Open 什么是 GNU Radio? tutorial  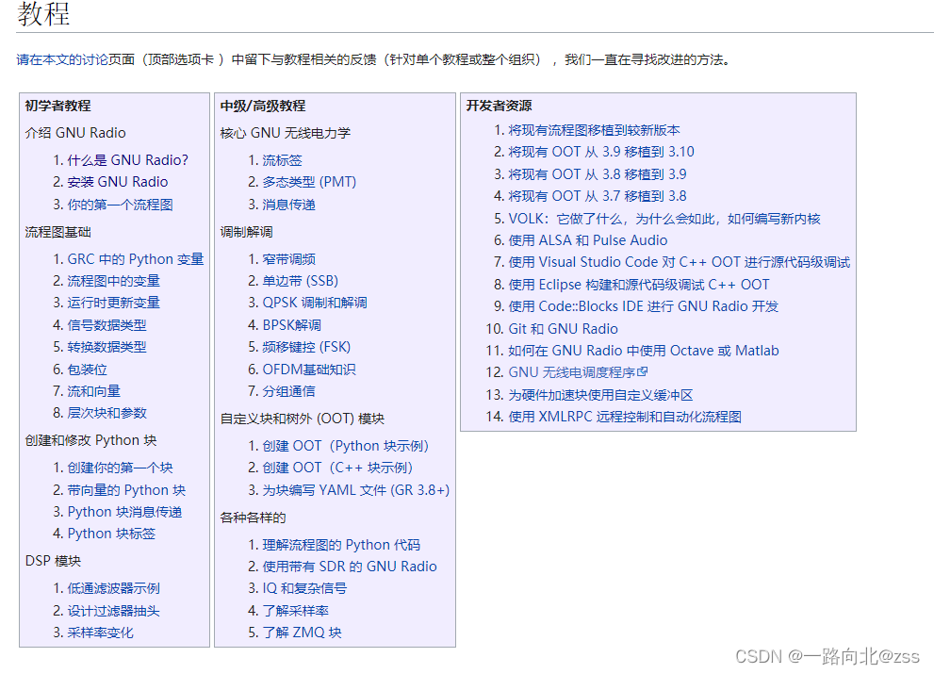(127, 159)
